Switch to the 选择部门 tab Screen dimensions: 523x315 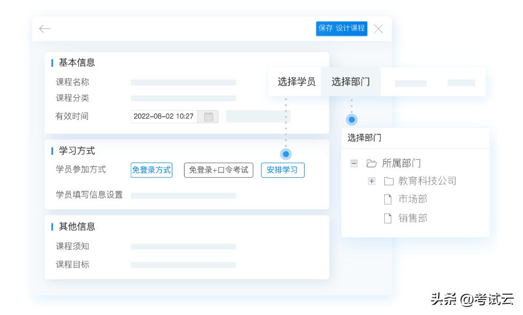351,81
